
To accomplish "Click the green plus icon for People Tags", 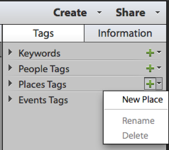I will (150, 68).
